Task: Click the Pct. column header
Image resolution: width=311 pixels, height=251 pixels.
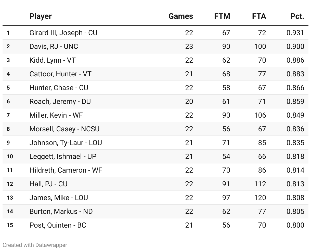Action: point(297,16)
